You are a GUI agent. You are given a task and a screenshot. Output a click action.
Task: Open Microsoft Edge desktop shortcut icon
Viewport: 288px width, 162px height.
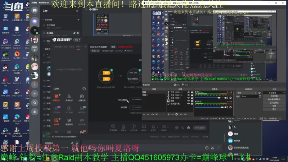coord(17,119)
